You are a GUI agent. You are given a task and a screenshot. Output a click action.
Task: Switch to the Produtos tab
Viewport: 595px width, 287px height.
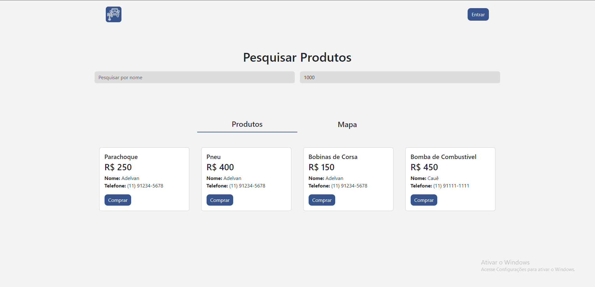coord(247,124)
